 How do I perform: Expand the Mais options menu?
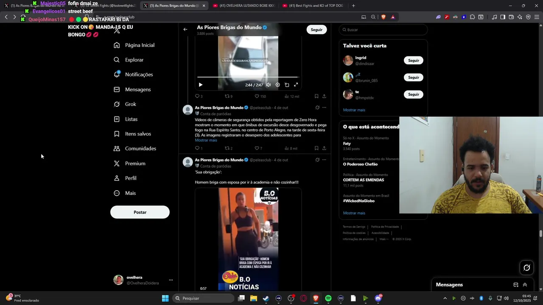pos(125,193)
